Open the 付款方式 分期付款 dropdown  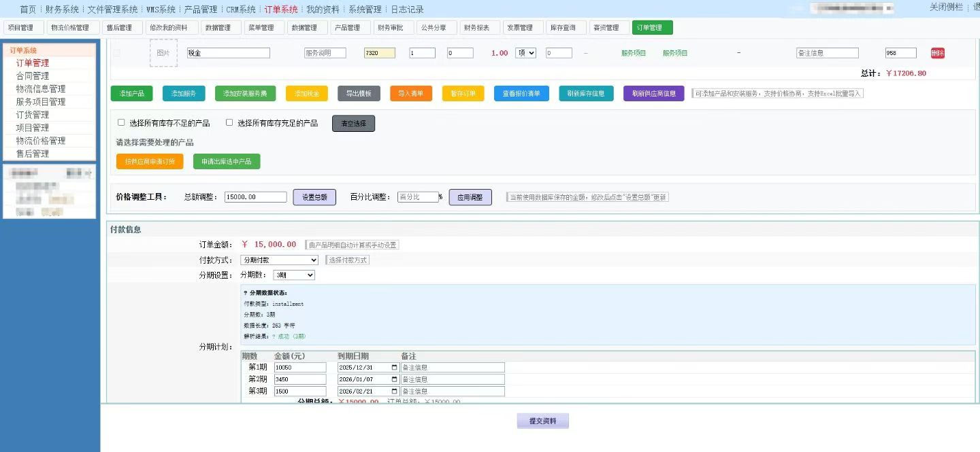(280, 260)
